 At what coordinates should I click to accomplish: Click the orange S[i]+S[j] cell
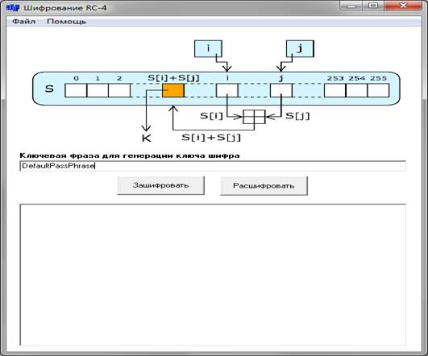pyautogui.click(x=173, y=90)
